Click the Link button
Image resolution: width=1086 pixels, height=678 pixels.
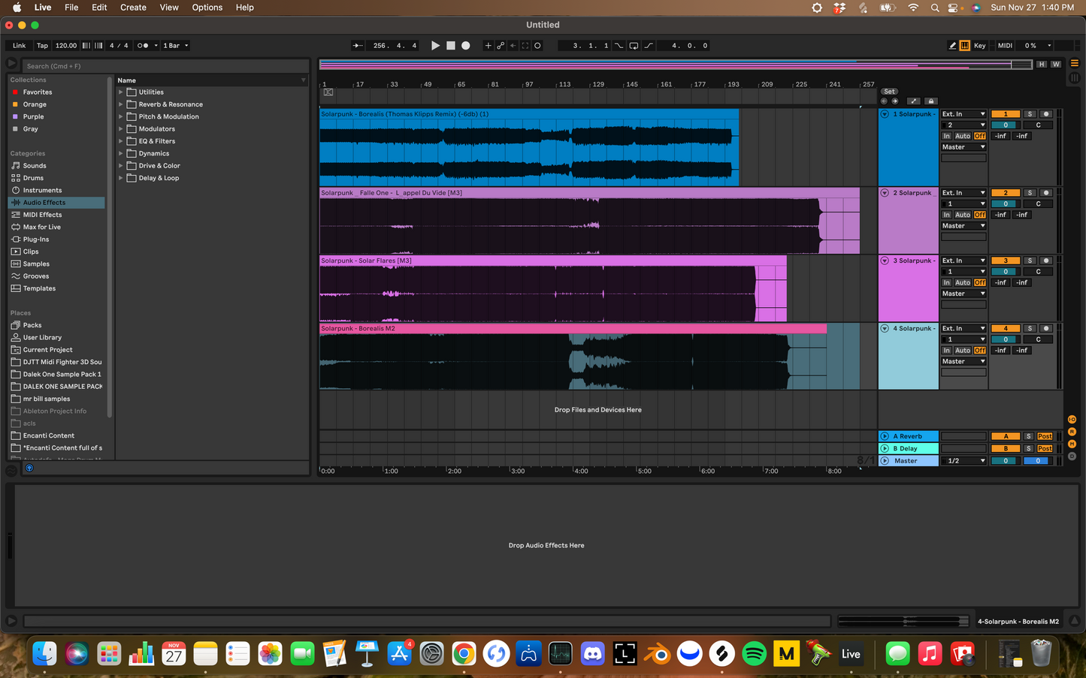click(x=20, y=46)
